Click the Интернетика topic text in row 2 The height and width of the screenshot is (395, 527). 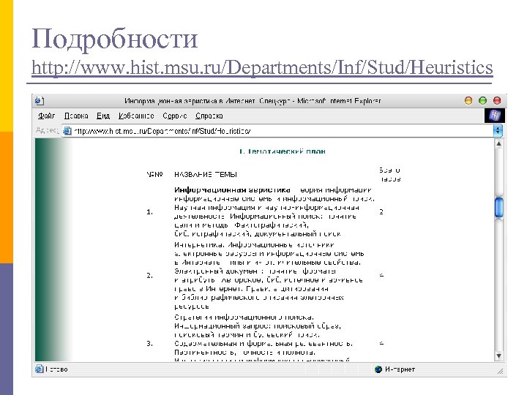click(198, 245)
